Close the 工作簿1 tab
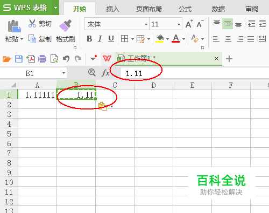 [216, 58]
